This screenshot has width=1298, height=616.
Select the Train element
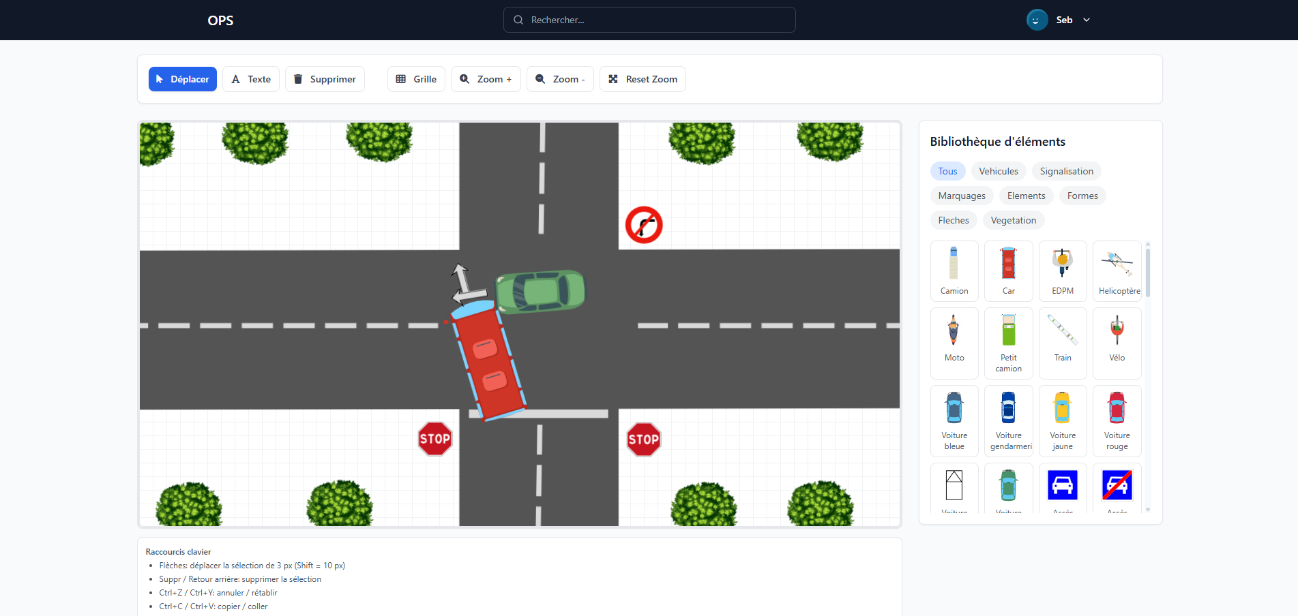pos(1062,343)
